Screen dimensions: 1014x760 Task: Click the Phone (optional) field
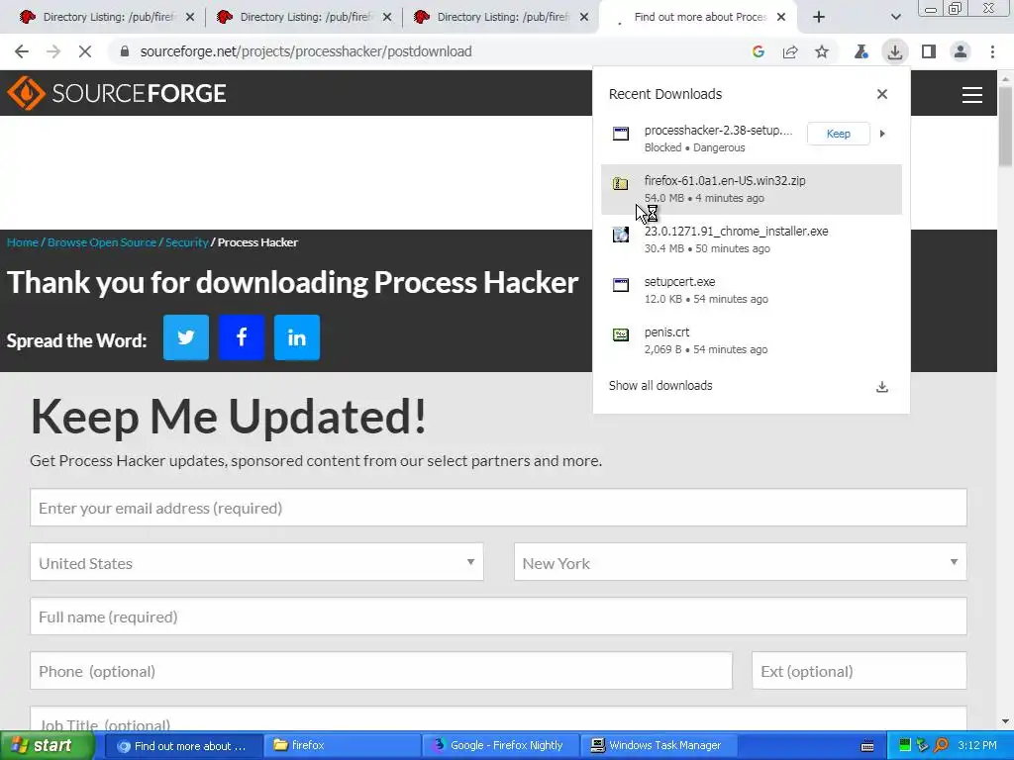[x=381, y=671]
